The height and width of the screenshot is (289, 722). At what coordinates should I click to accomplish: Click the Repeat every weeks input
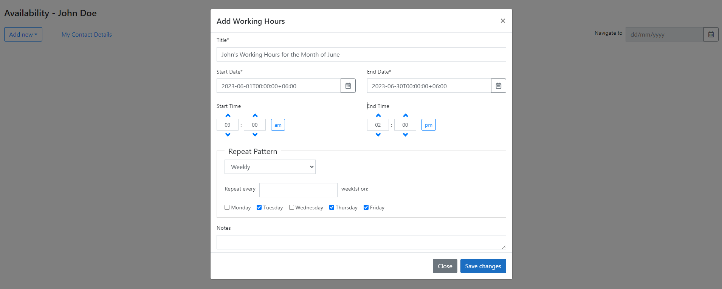click(298, 190)
